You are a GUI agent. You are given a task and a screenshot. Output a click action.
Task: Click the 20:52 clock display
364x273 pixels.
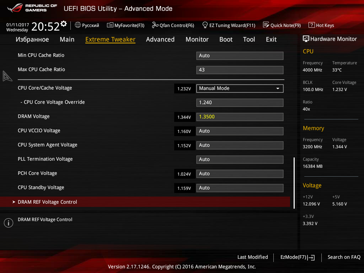[x=45, y=27]
